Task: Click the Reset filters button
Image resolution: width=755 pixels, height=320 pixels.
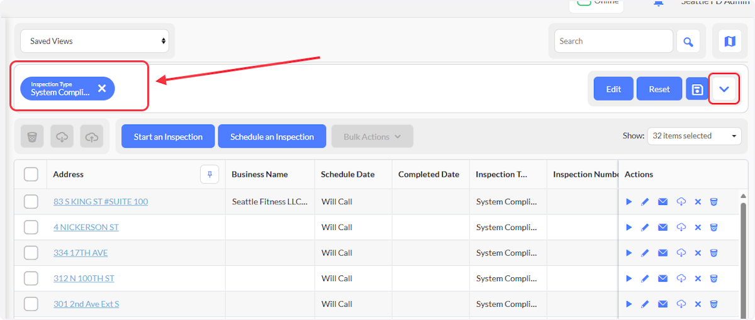Action: (x=659, y=89)
